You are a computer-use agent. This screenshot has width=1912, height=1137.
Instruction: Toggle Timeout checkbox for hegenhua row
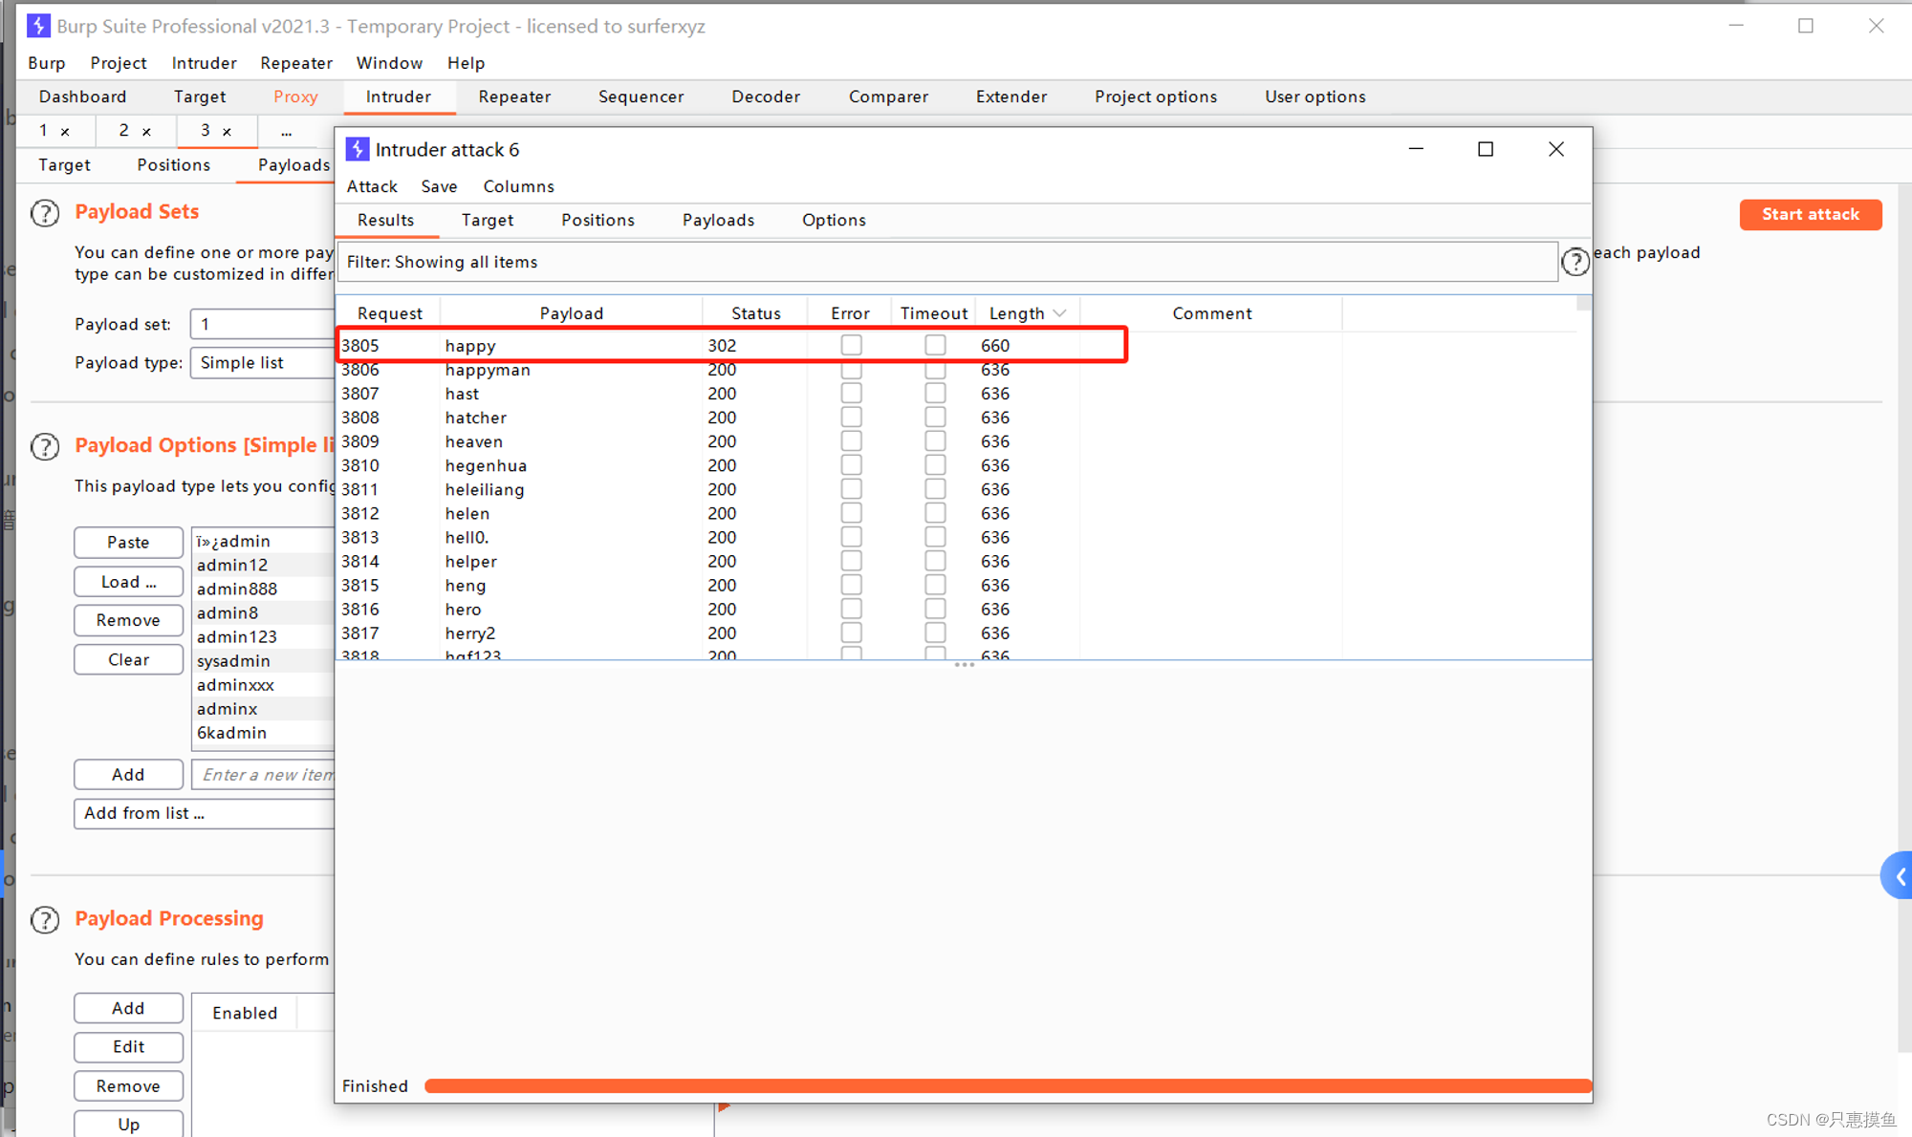935,464
